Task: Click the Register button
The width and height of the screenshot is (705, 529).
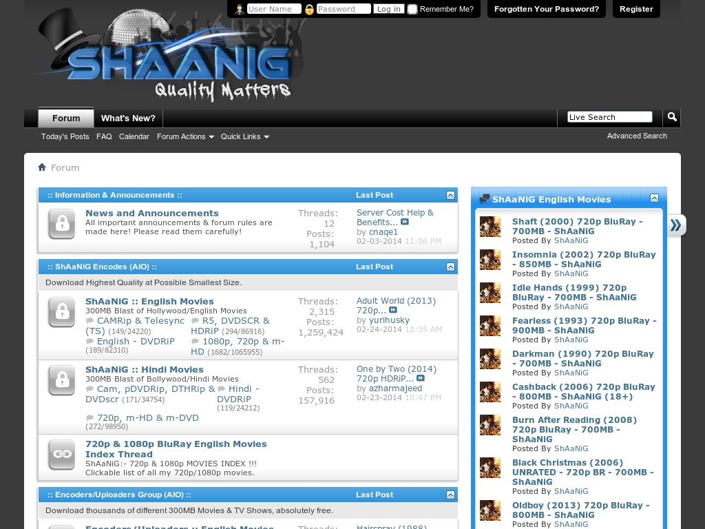Action: pos(636,9)
